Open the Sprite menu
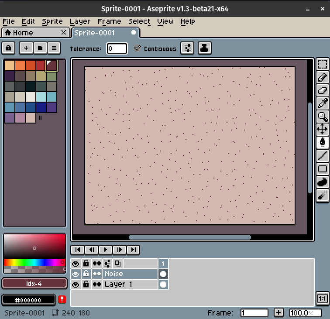The image size is (330, 319). (52, 21)
